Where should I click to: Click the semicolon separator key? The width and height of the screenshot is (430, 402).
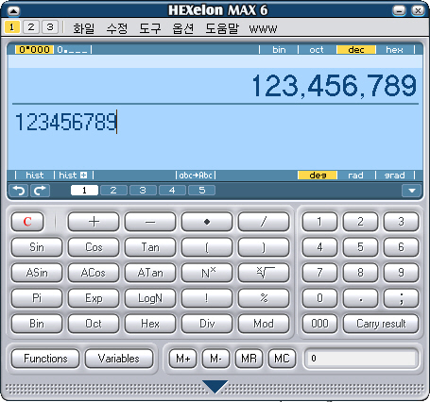click(x=401, y=298)
